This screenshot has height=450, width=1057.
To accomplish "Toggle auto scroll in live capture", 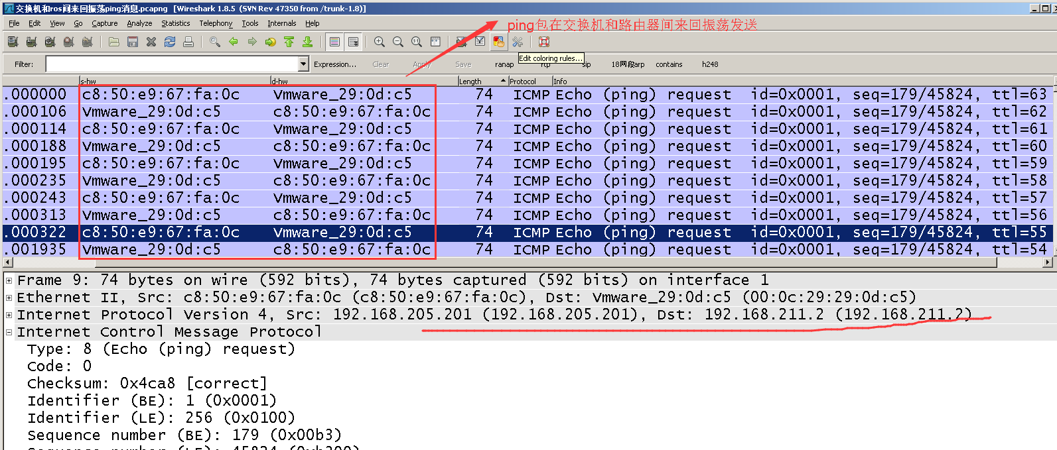I will coord(354,42).
